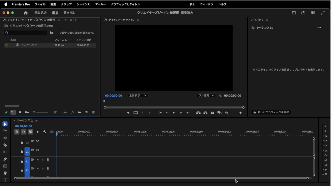Viewport: 333px width, 186px height.
Task: Click 新しいグラフィックを作成 button
Action: pos(271,112)
